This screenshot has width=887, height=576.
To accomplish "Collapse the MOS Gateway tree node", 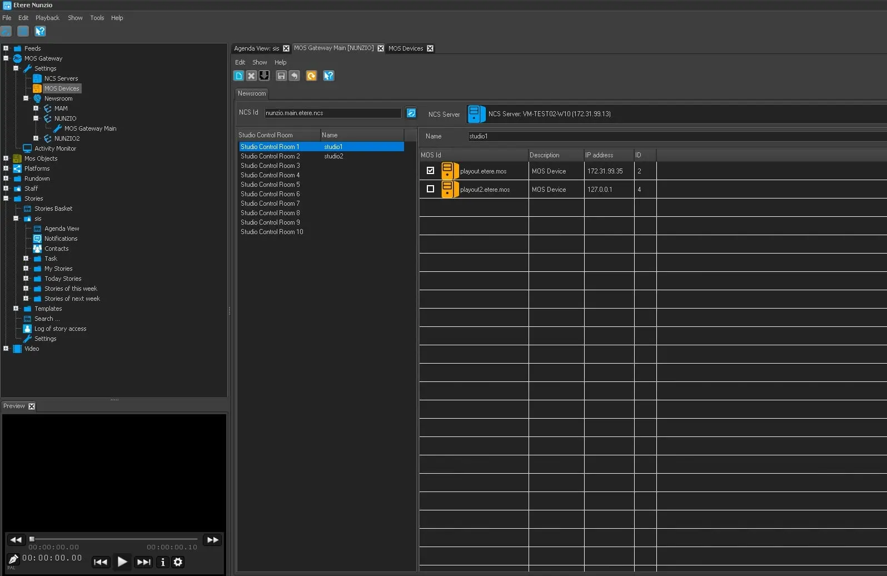I will pos(6,58).
